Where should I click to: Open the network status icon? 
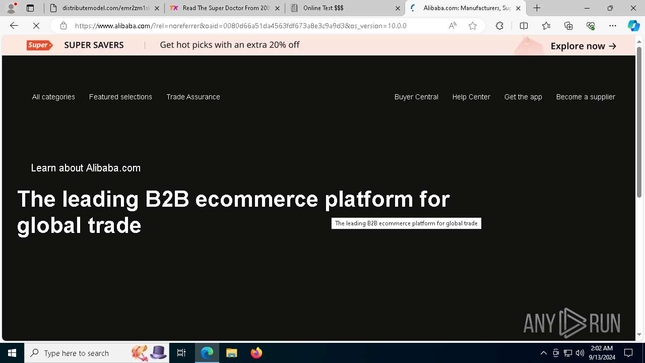(x=568, y=353)
